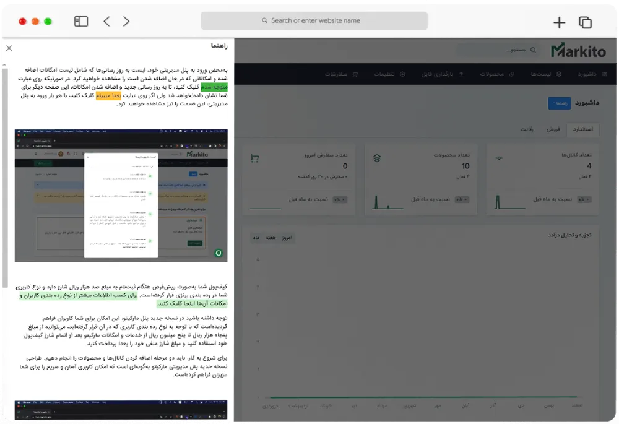Click the تعداد محصولات card title
The height and width of the screenshot is (424, 619).
click(452, 155)
